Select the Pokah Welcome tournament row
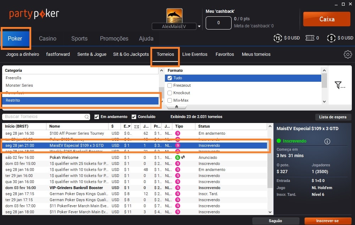This screenshot has width=355, height=225. [135, 157]
